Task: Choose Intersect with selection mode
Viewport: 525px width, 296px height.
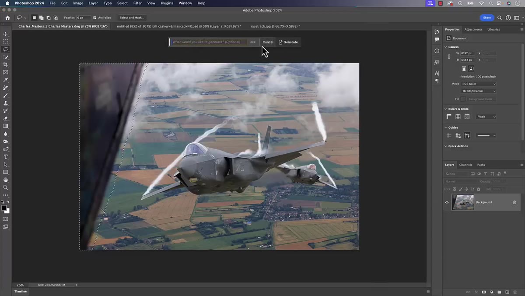Action: 55,18
